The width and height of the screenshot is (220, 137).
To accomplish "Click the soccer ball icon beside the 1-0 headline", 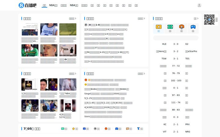I will click(x=86, y=25).
